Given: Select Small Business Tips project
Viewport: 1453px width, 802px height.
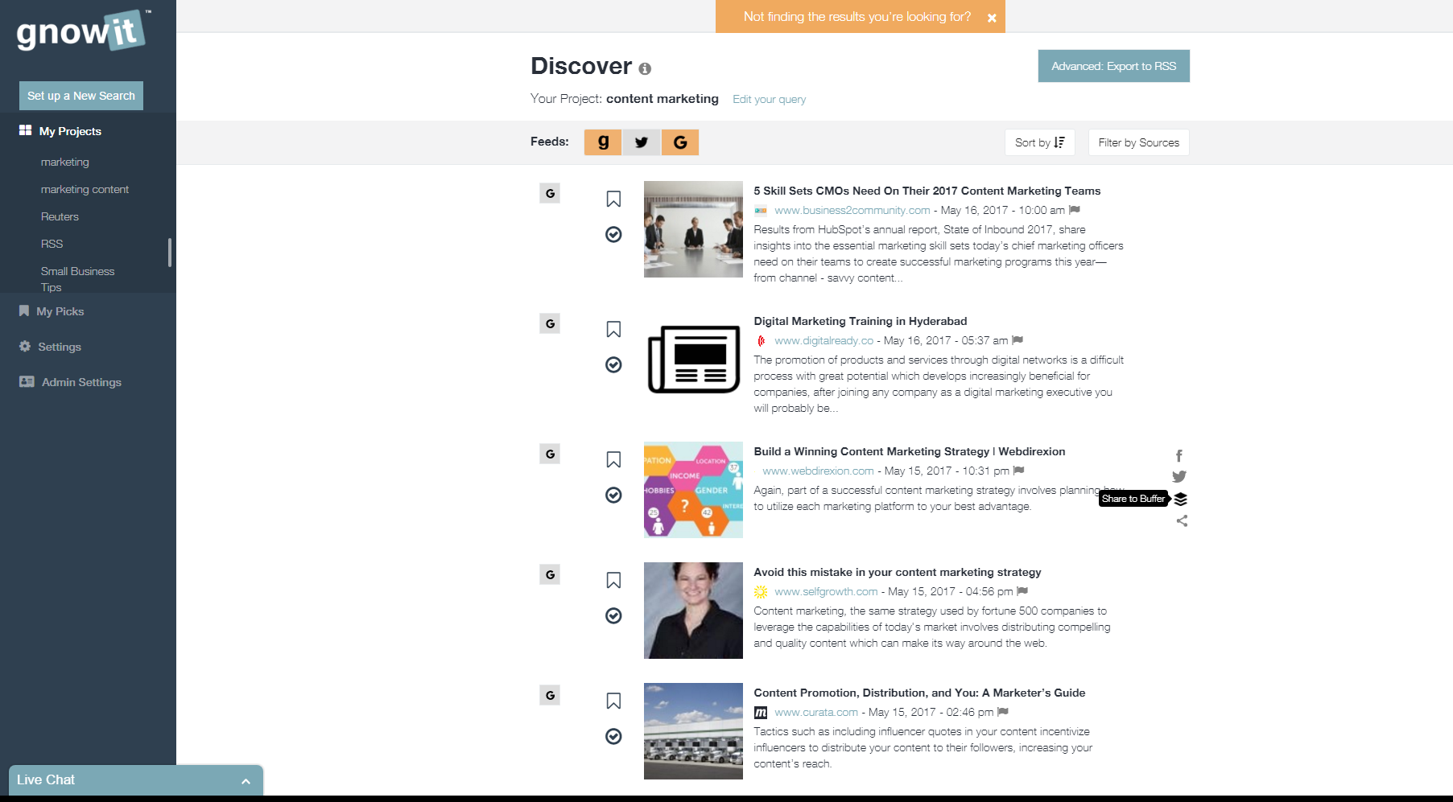Looking at the screenshot, I should coord(77,279).
